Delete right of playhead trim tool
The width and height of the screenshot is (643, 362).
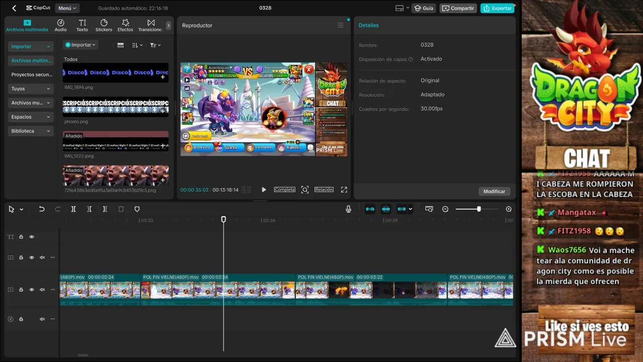click(x=105, y=209)
